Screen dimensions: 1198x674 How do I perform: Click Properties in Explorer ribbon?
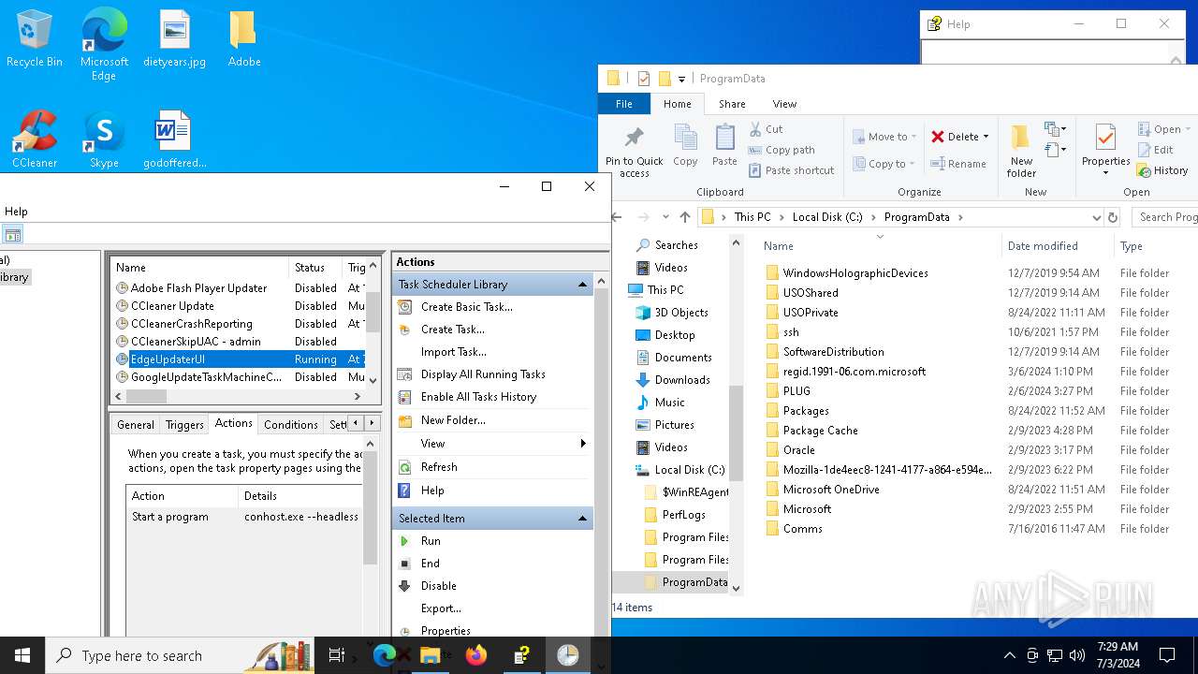[x=1105, y=151]
